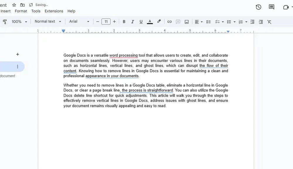This screenshot has width=293, height=169.
Task: Move document to a folder
Action: (x=22, y=5)
